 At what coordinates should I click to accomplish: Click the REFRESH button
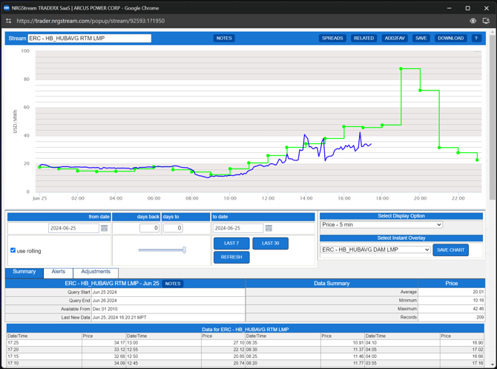pos(231,258)
